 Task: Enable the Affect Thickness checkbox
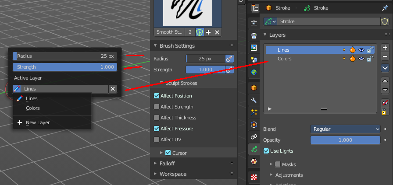[157, 118]
